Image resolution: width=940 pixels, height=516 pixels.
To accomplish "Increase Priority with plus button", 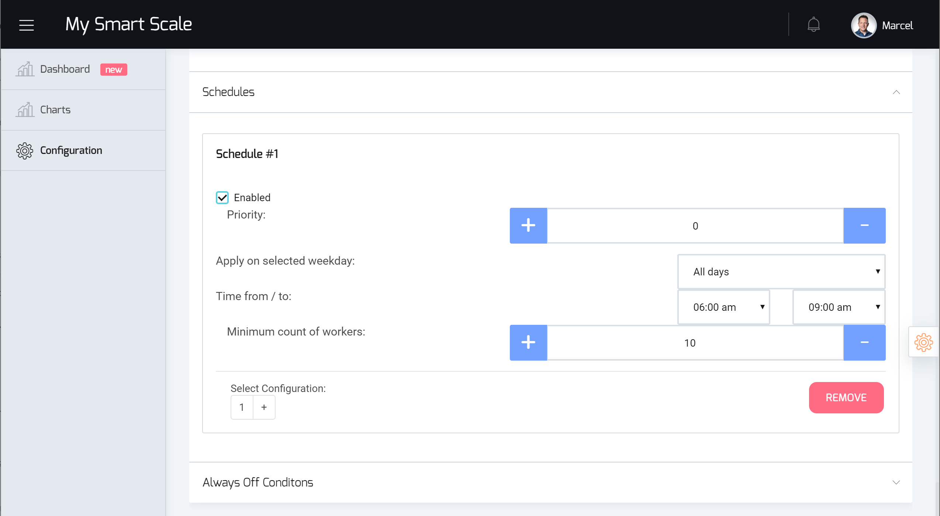I will tap(528, 226).
